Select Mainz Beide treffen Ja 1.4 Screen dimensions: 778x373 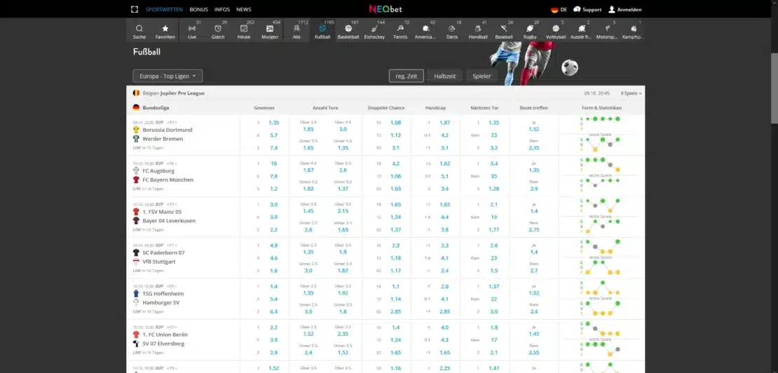coord(534,211)
